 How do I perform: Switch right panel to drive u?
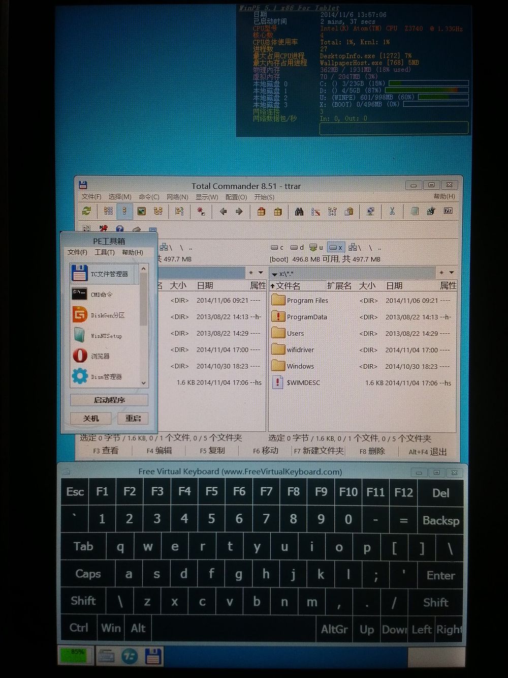pyautogui.click(x=316, y=248)
